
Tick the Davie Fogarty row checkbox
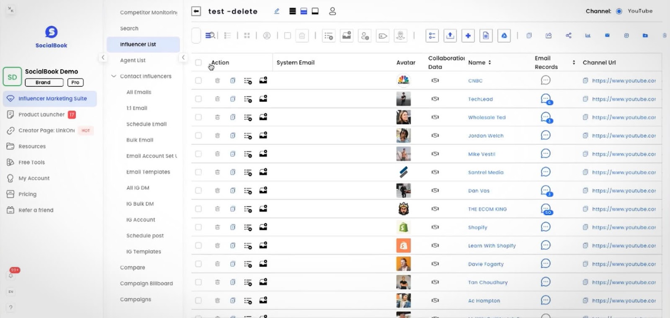tap(198, 264)
